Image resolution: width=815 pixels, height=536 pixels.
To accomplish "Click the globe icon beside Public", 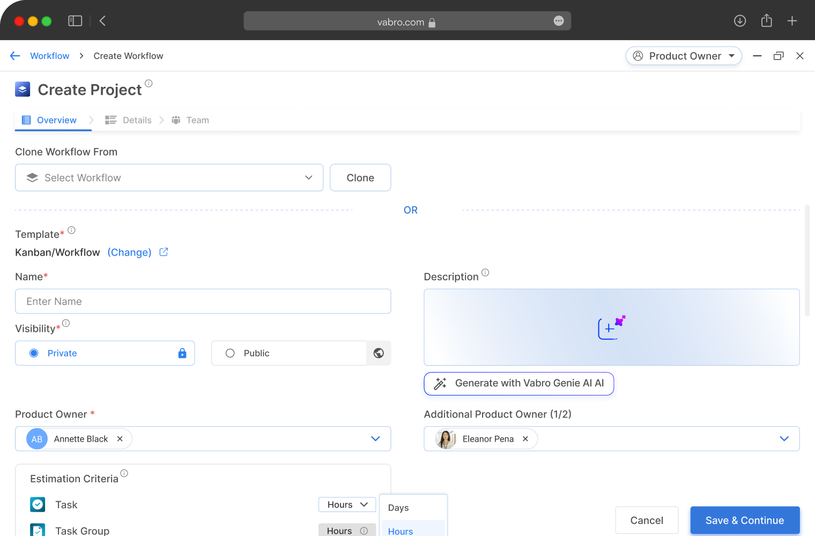I will click(x=379, y=353).
